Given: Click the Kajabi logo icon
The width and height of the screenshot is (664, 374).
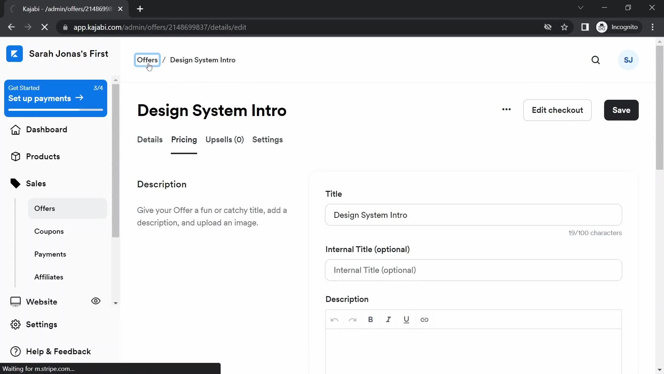Looking at the screenshot, I should [15, 54].
